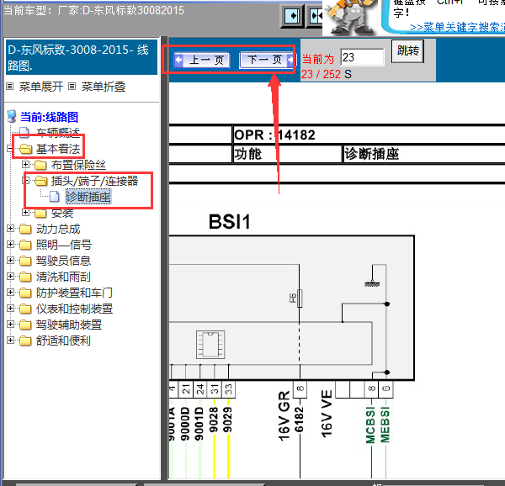Expand the 布置保险丝 node
Viewport: 505px width, 486px height.
[25, 165]
